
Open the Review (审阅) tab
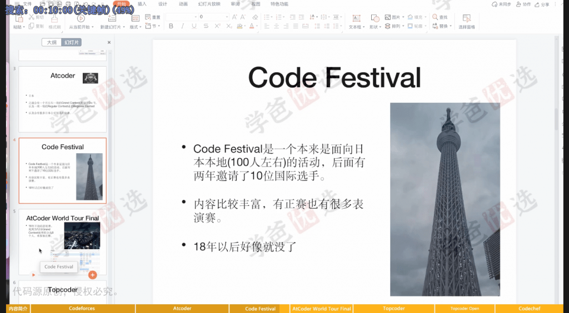pyautogui.click(x=235, y=4)
